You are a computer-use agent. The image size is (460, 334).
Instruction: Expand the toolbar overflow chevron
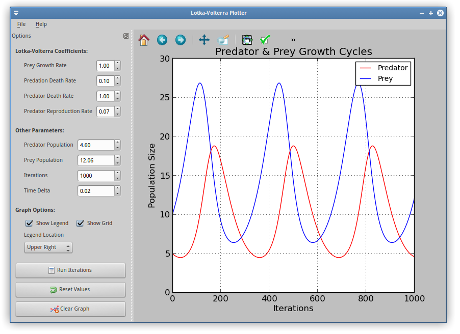[x=292, y=40]
